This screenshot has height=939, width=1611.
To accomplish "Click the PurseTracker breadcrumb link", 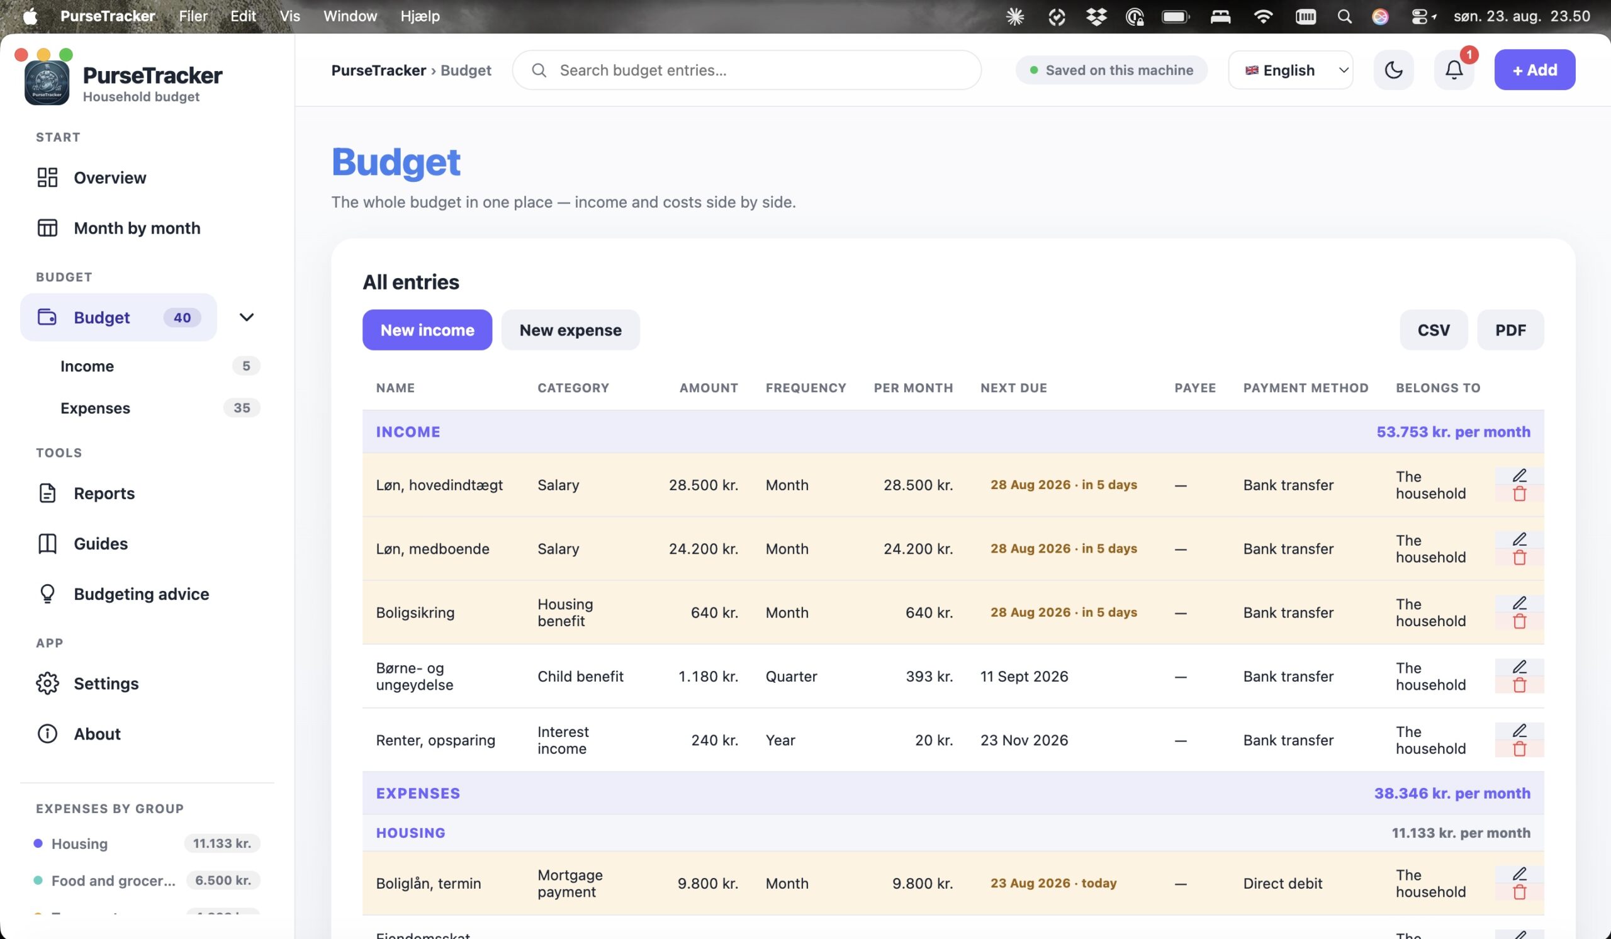I will (x=378, y=70).
